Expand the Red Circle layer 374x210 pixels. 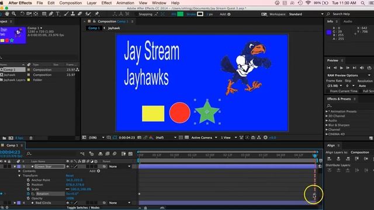(15, 203)
